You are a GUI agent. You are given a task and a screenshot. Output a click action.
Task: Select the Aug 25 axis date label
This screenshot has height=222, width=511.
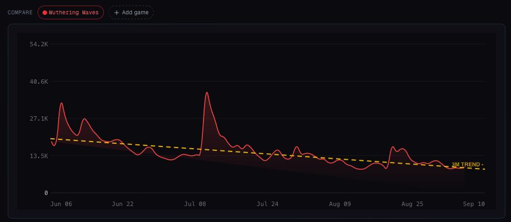tap(412, 204)
